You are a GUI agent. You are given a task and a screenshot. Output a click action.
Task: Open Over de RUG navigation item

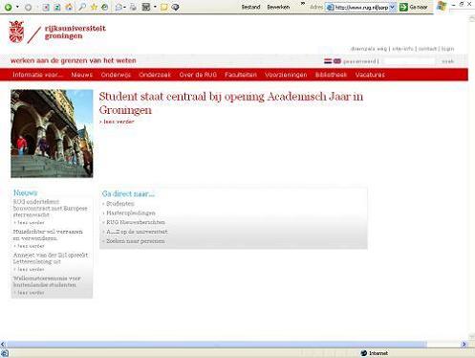point(198,75)
